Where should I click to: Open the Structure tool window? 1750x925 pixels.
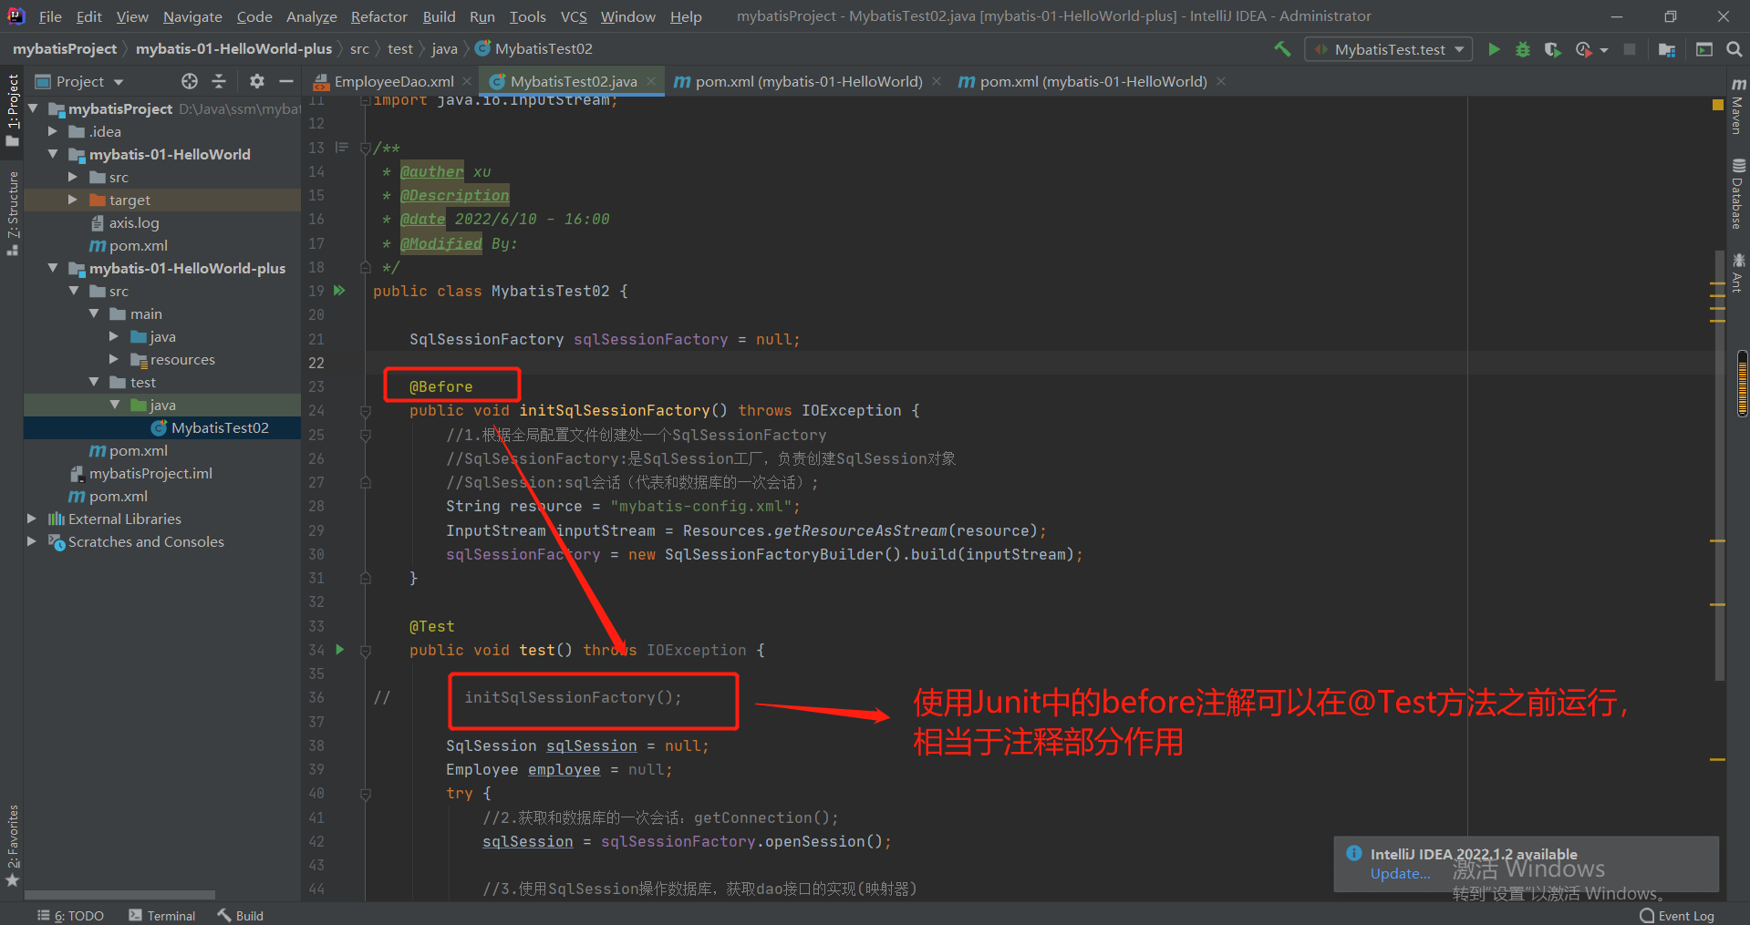(13, 213)
